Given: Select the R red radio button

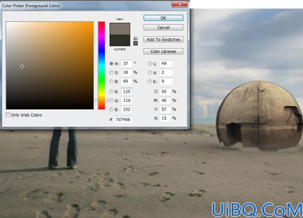Looking at the screenshot, I should [x=111, y=92].
